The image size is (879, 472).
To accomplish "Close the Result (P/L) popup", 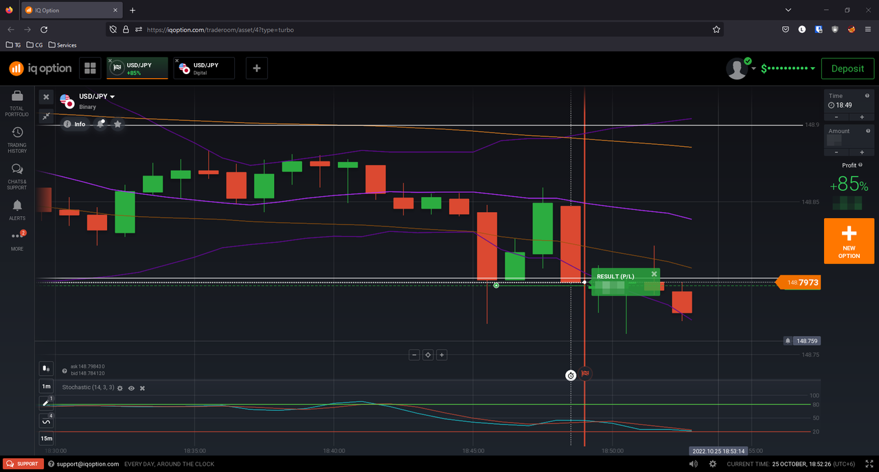I will click(654, 274).
